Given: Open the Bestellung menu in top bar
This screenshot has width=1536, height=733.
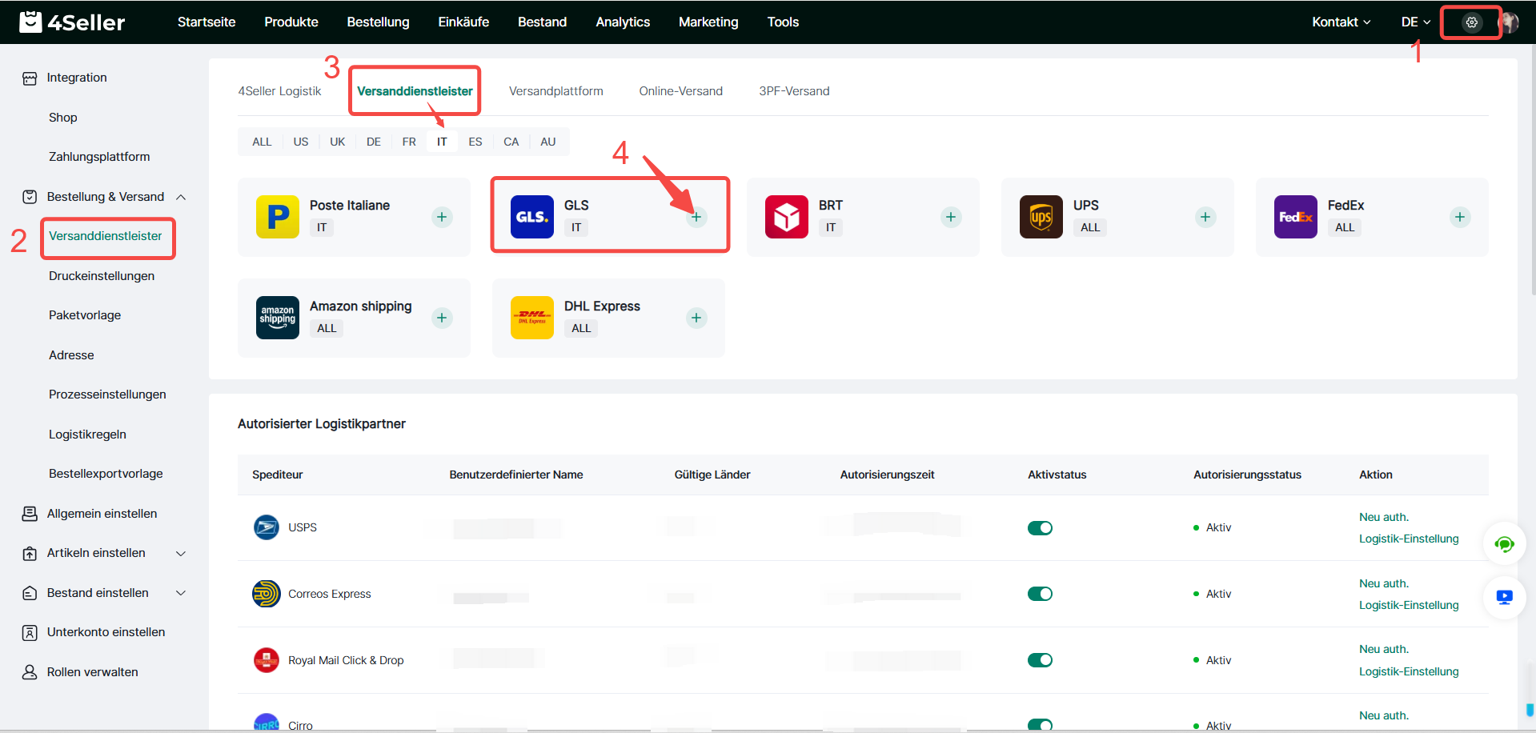Looking at the screenshot, I should pyautogui.click(x=378, y=22).
